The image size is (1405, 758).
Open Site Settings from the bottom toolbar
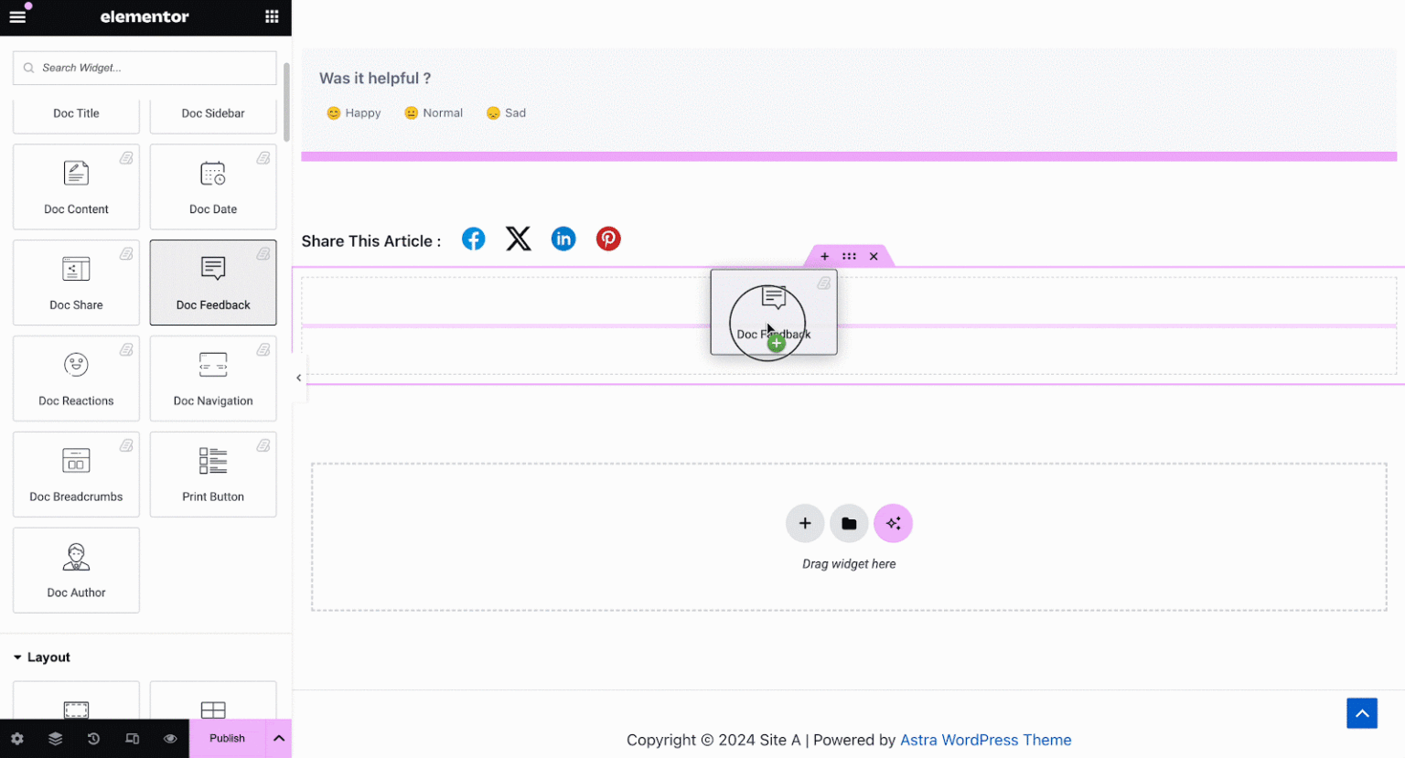(17, 738)
